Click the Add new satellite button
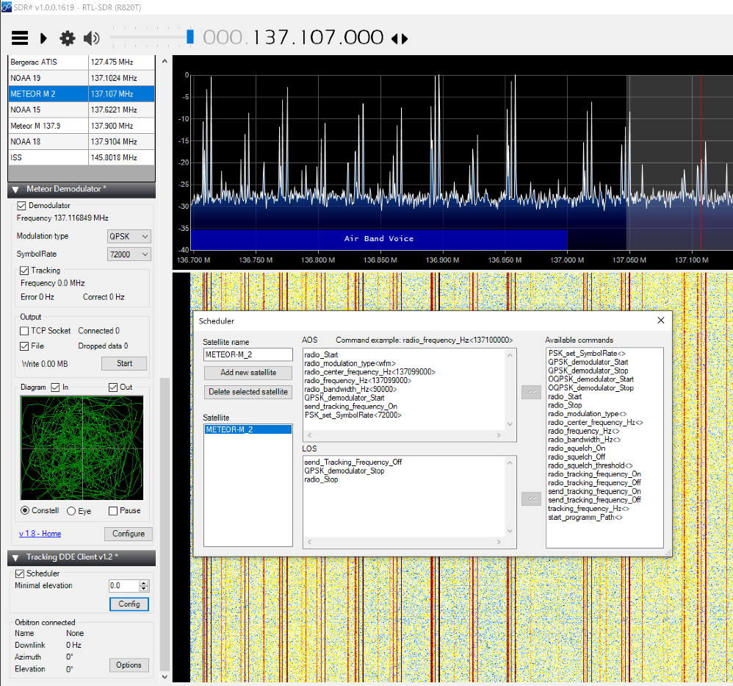733x686 pixels. [248, 373]
